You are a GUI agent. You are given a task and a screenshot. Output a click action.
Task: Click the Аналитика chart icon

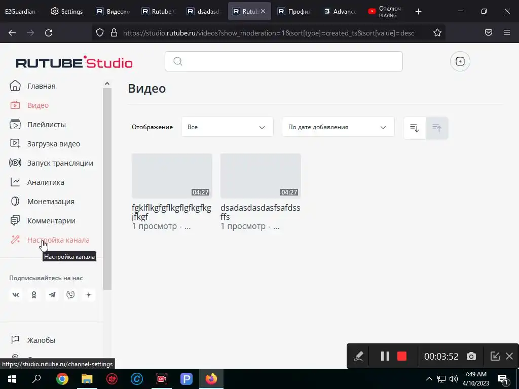pyautogui.click(x=15, y=182)
